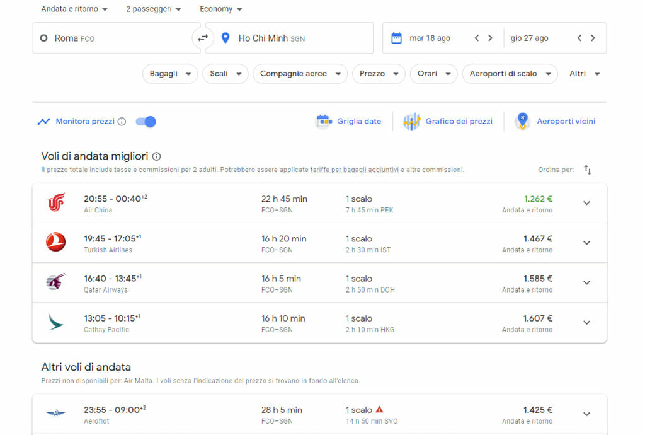Expand the Aeroflot flight details

[586, 414]
